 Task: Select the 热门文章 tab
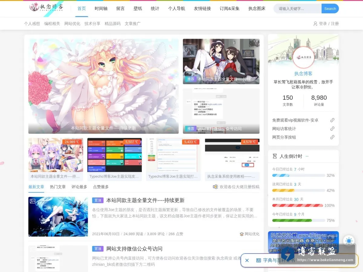pos(58,187)
